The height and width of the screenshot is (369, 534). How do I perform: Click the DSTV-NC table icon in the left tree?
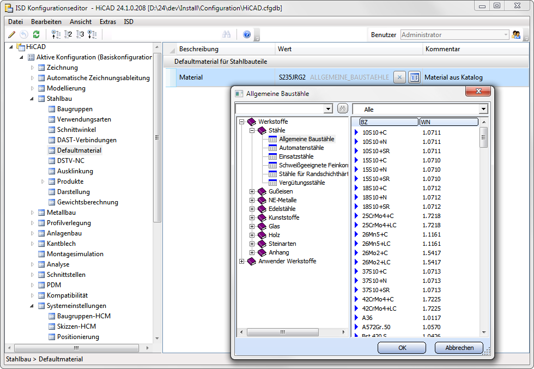click(52, 161)
